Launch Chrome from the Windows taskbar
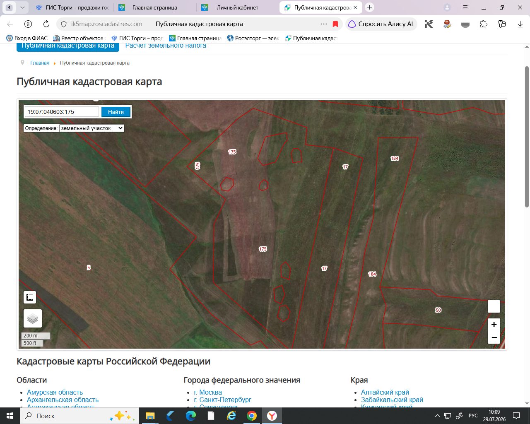Screen dimensions: 530x424 pos(251,416)
